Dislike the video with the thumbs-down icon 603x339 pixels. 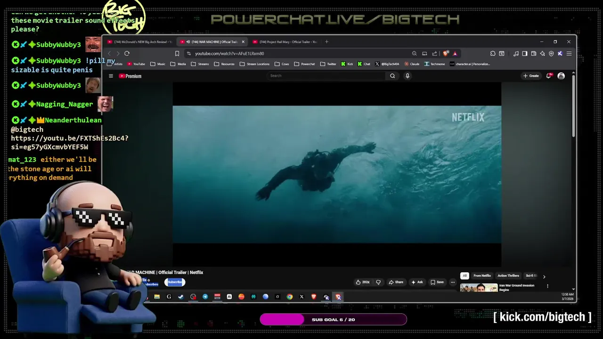coord(378,282)
